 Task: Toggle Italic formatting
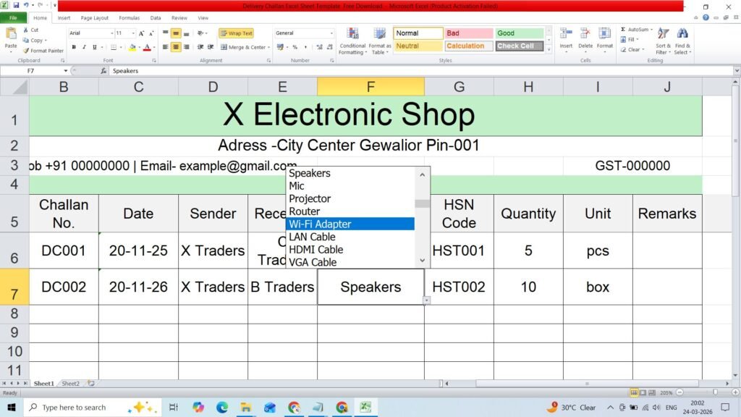point(84,47)
